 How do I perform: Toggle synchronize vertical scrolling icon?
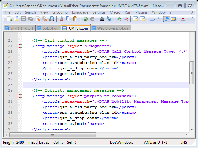(x=136, y=19)
